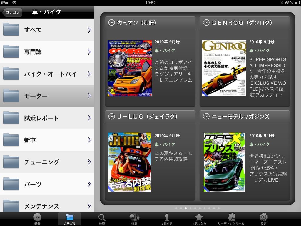301x226 pixels.
Task: Expand the バイク・オートバイ row chevron
Action: pos(89,74)
